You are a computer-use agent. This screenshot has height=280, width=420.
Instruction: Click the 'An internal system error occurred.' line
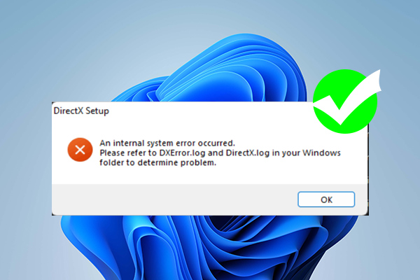[167, 143]
